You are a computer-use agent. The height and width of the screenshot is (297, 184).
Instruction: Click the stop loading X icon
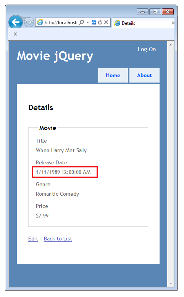(x=106, y=22)
